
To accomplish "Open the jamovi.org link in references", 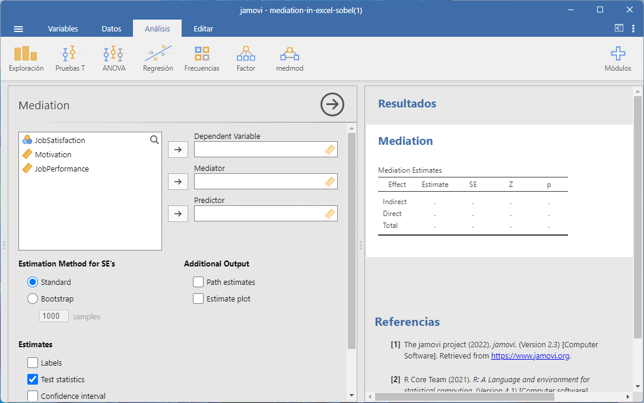I will [x=530, y=356].
